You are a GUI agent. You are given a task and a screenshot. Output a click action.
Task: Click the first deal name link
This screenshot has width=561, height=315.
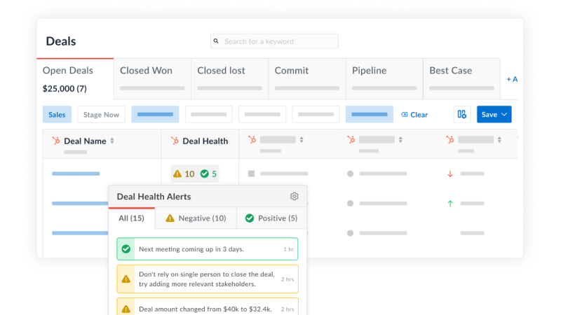[x=76, y=174]
